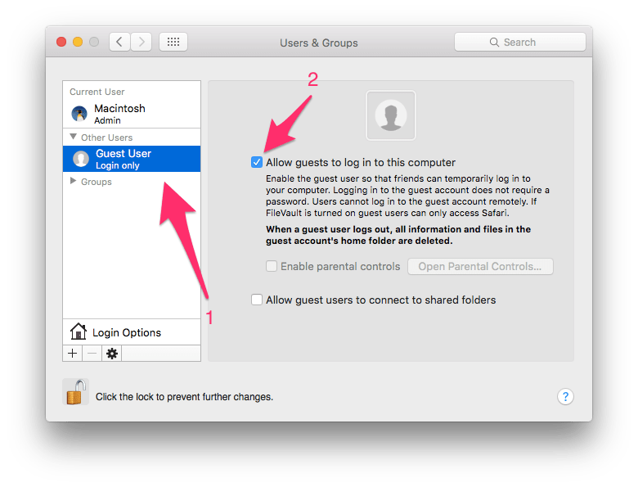
Task: Open the gear actions menu
Action: pyautogui.click(x=112, y=354)
